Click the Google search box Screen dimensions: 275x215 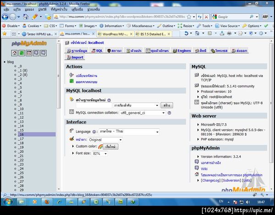point(233,17)
